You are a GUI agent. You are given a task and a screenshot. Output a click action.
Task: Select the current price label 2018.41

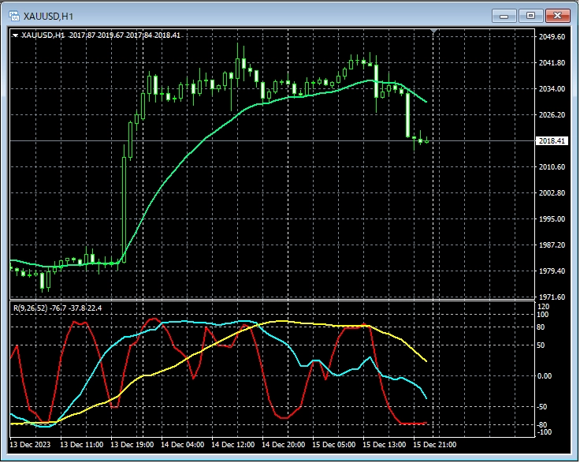(551, 141)
